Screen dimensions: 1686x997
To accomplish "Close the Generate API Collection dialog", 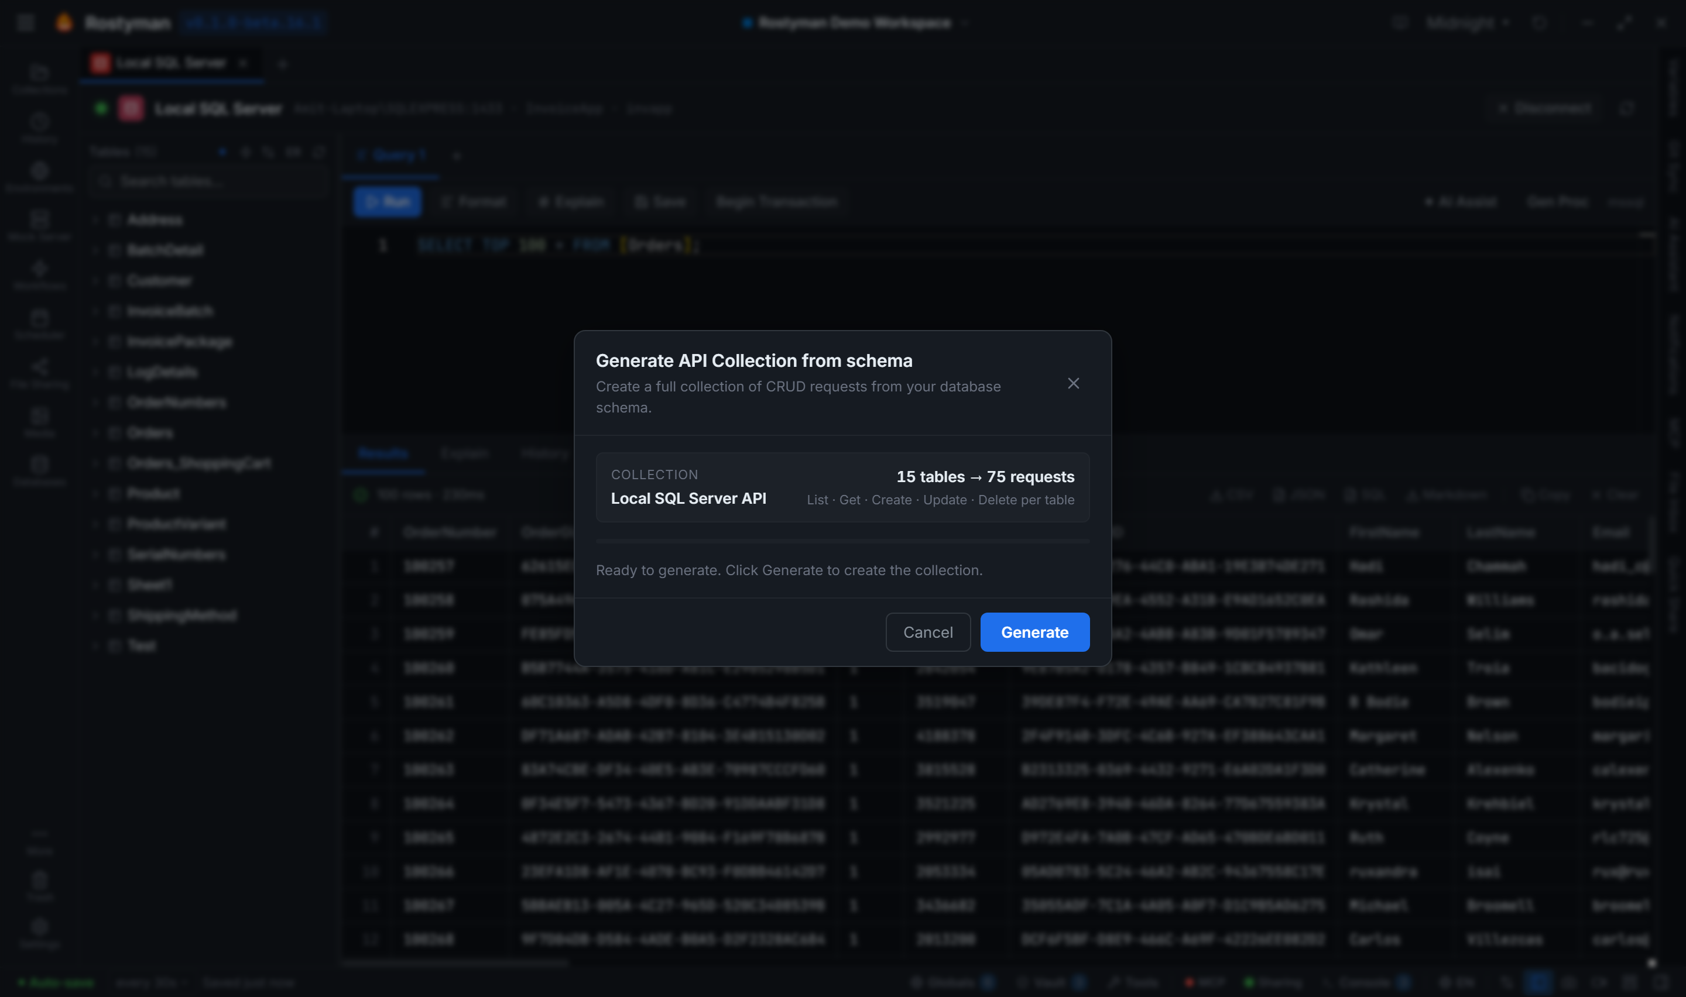I will (1073, 383).
